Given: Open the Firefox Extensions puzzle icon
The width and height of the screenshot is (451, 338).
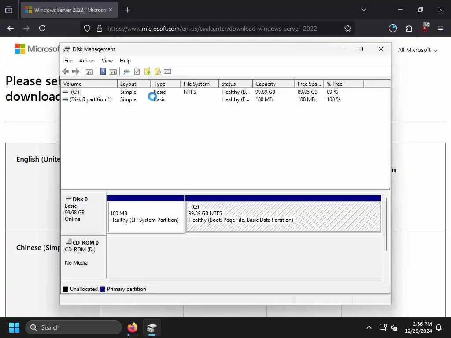Looking at the screenshot, I should pos(409,28).
